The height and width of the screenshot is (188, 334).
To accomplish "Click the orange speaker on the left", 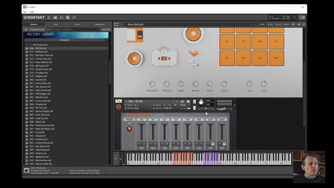I will (x=135, y=58).
